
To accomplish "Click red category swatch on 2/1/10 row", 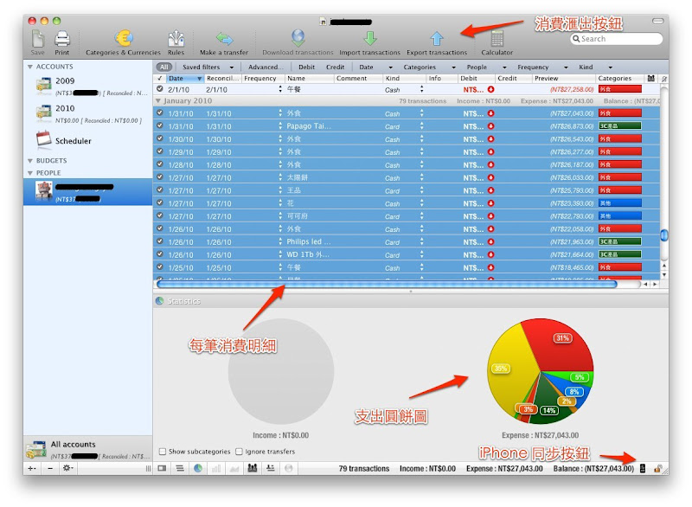I will (x=619, y=89).
